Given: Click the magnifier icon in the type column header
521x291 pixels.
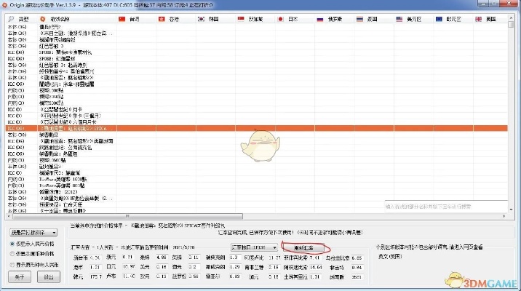Looking at the screenshot, I should tap(12, 19).
